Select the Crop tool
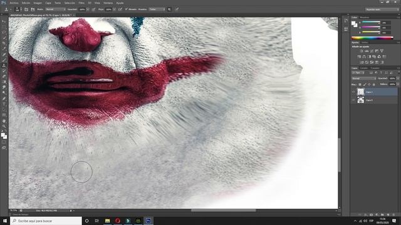 tap(4, 43)
